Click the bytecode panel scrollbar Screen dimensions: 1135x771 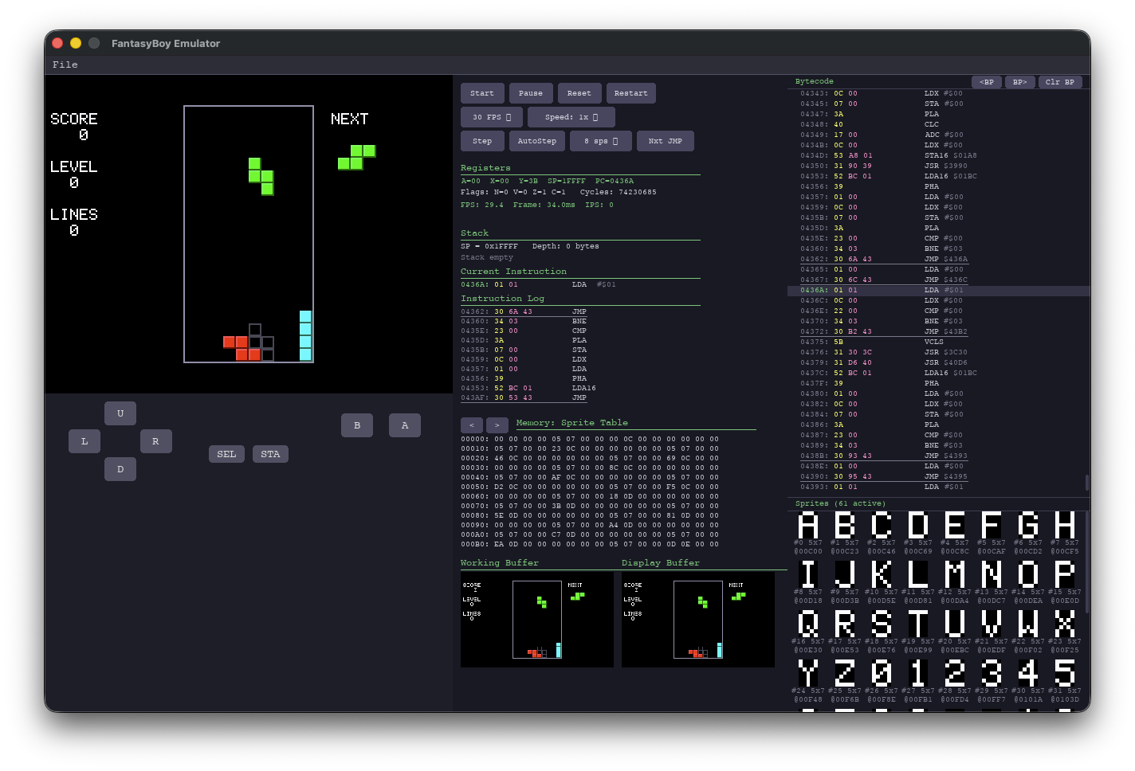1087,483
